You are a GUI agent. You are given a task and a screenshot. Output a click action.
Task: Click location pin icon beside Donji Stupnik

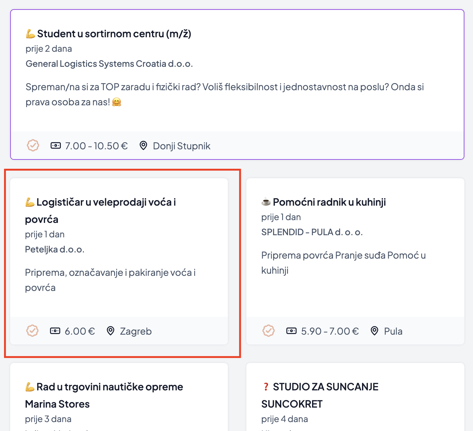[143, 145]
